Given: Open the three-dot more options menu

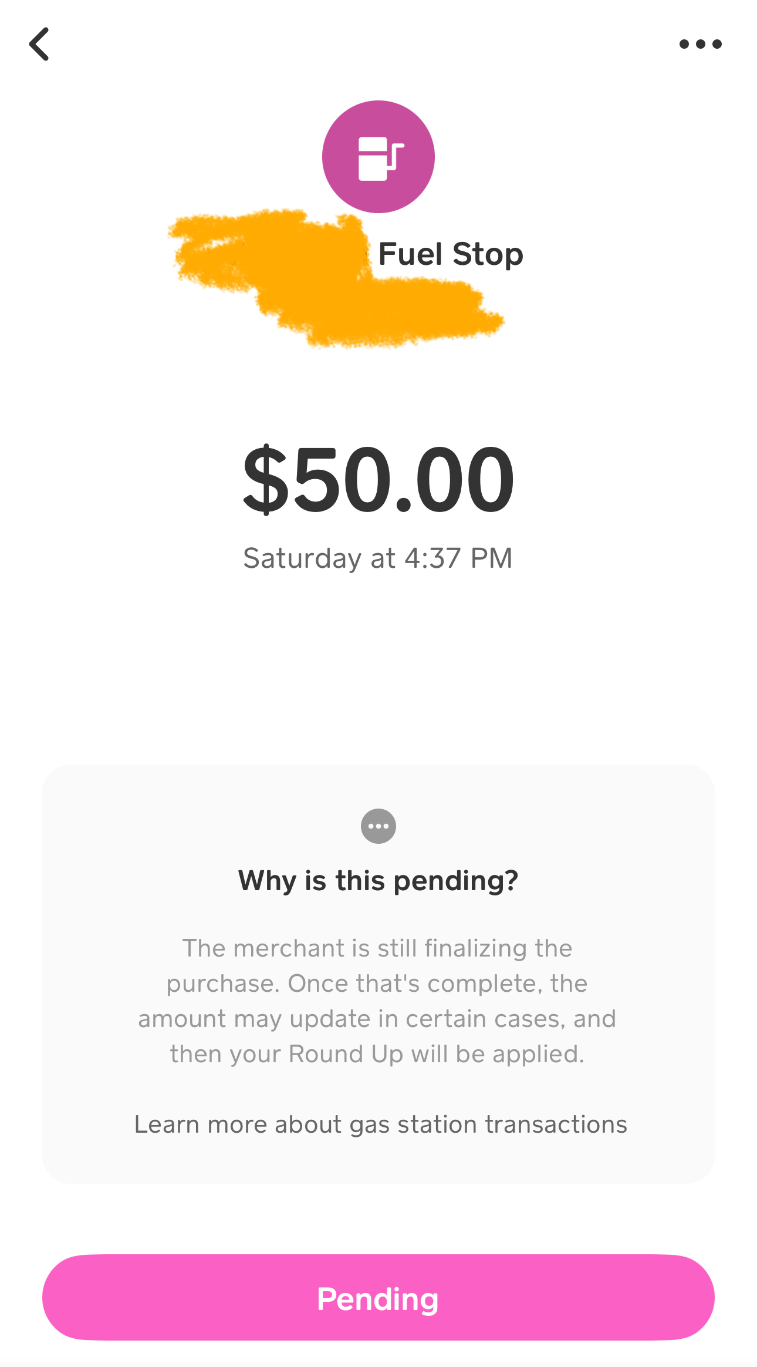Looking at the screenshot, I should coord(700,44).
